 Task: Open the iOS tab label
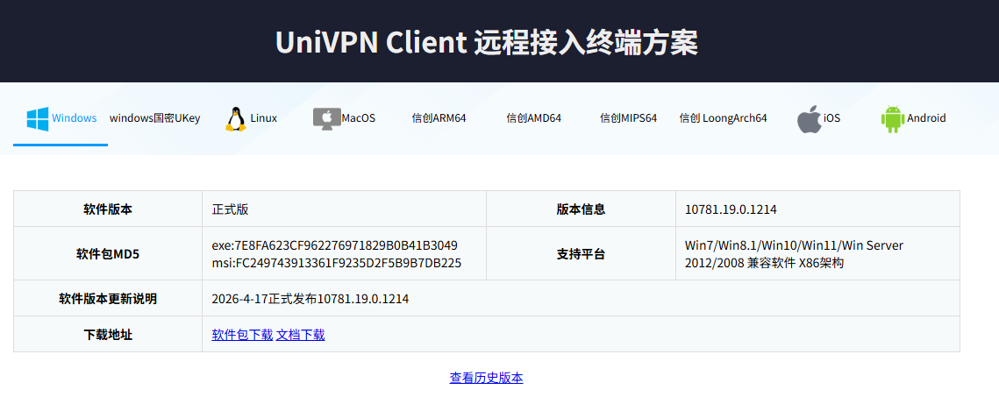(x=831, y=118)
